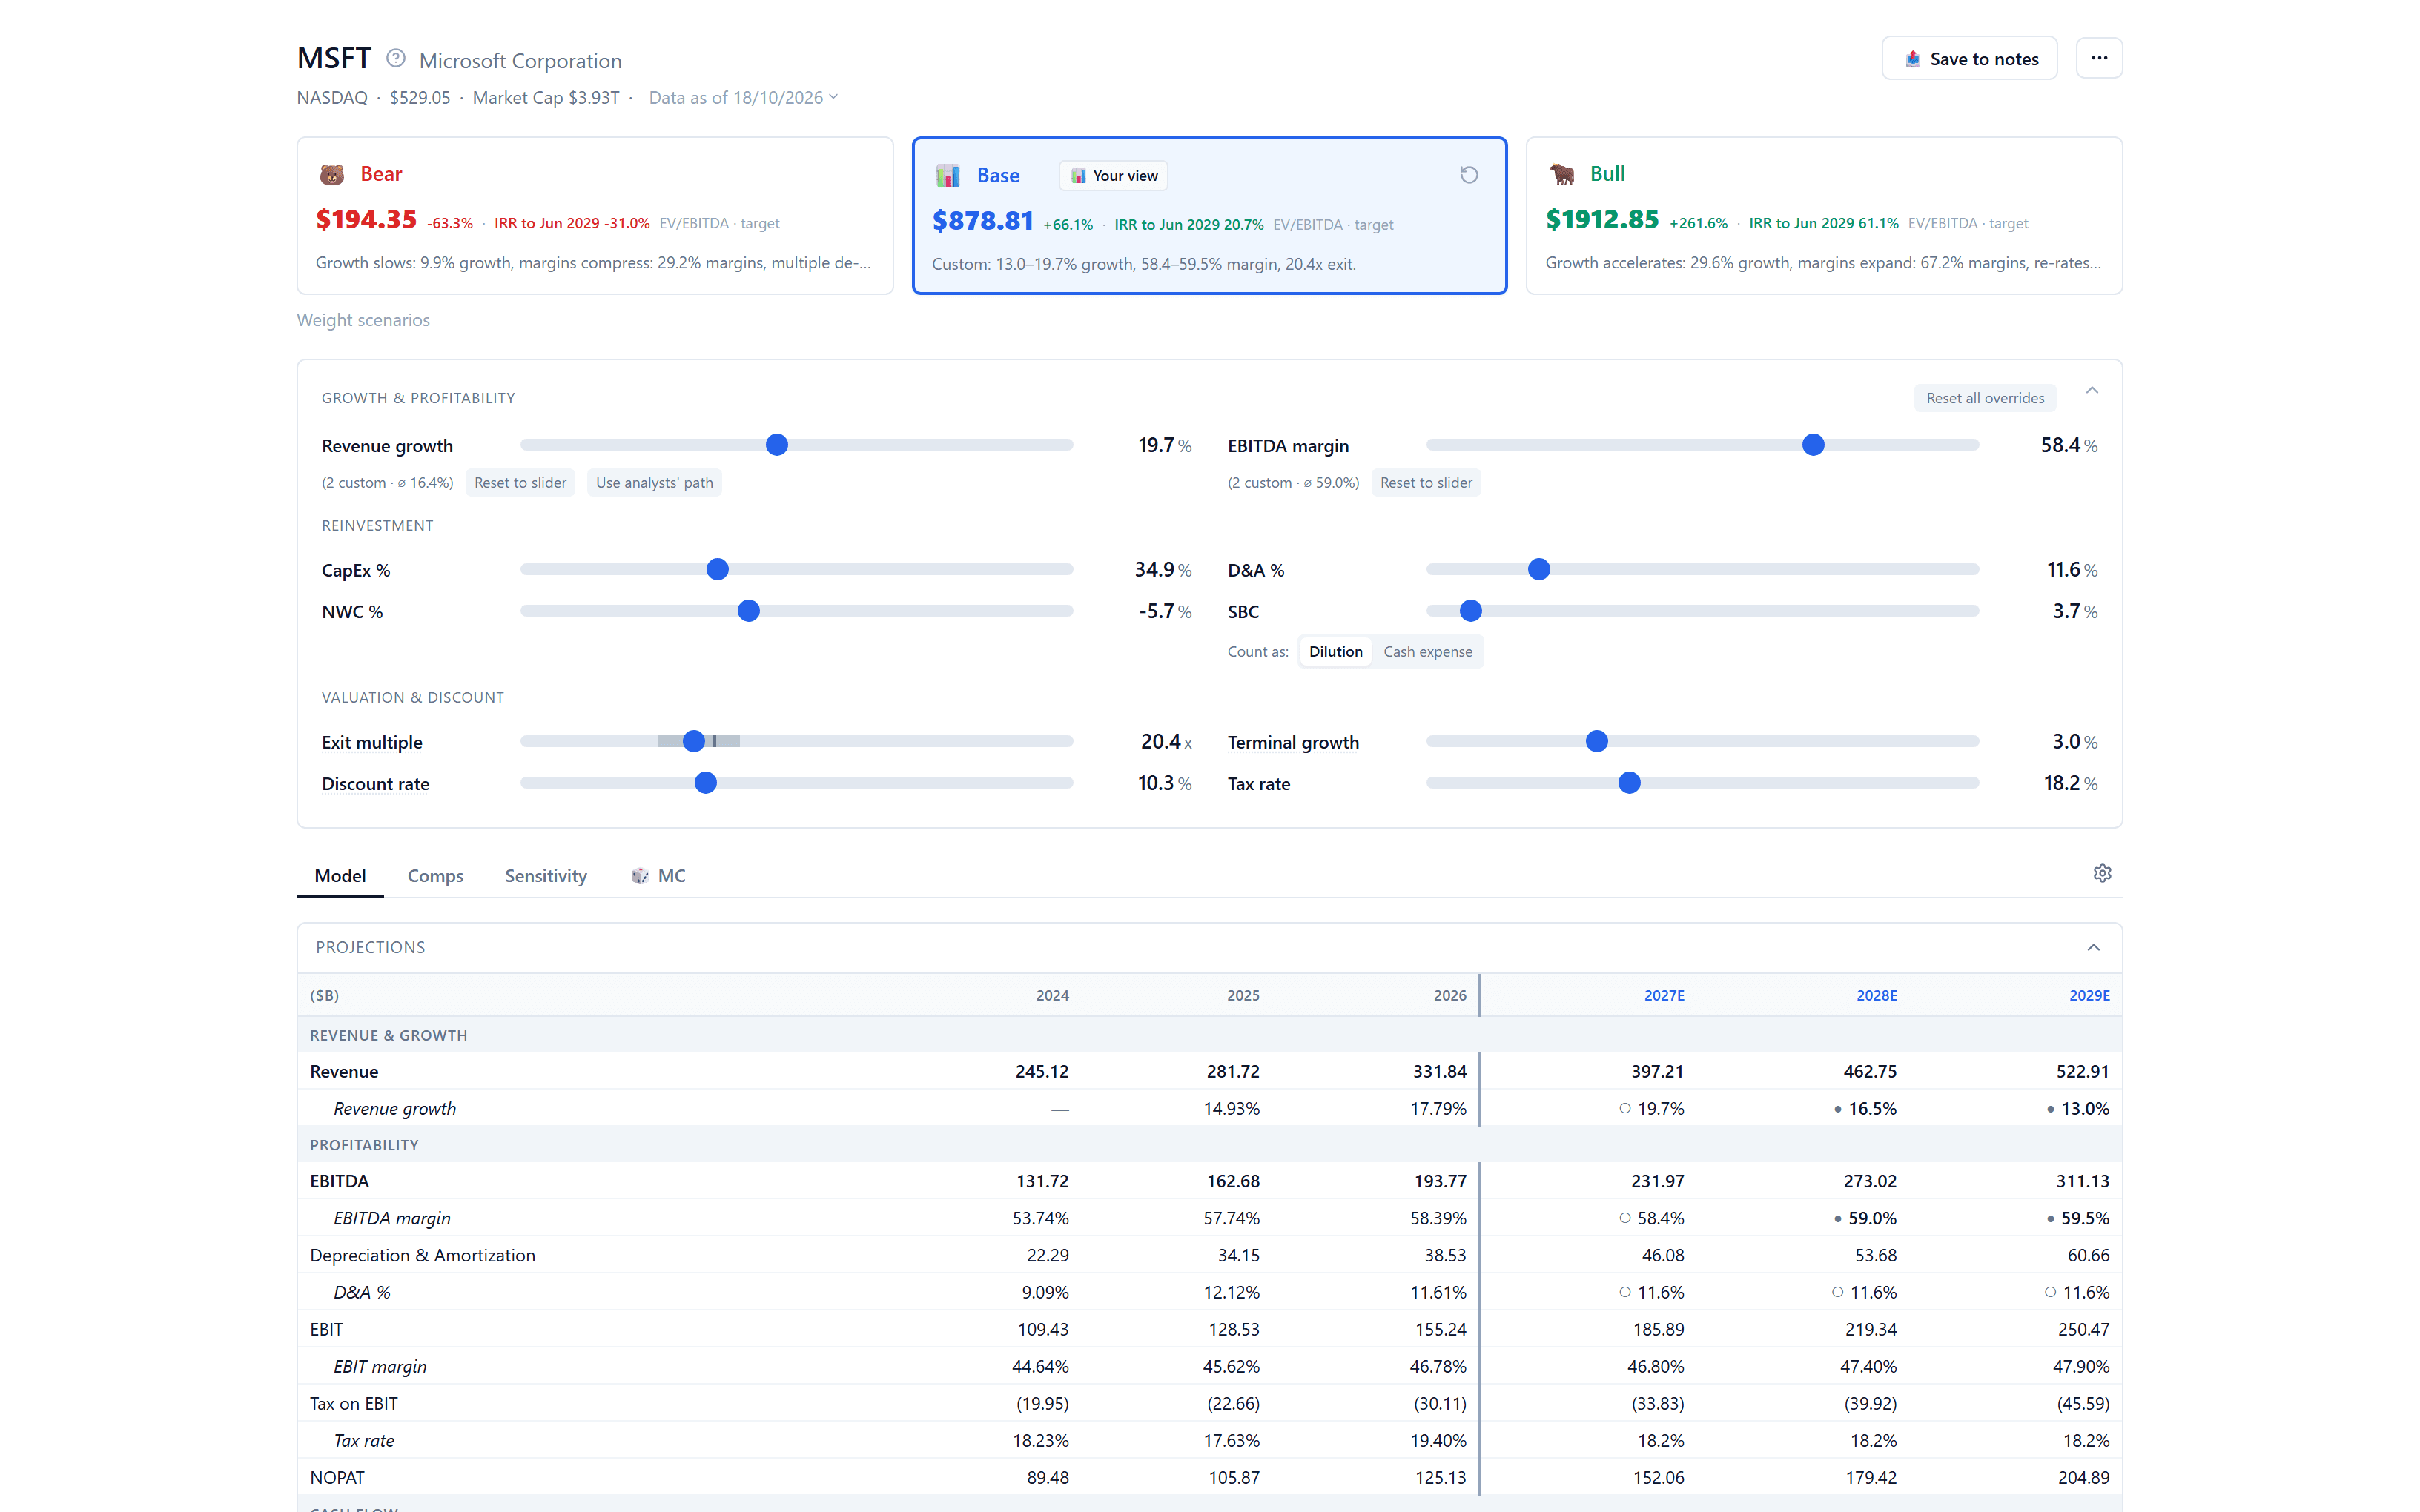Select Dilution for SBC counting

point(1335,652)
